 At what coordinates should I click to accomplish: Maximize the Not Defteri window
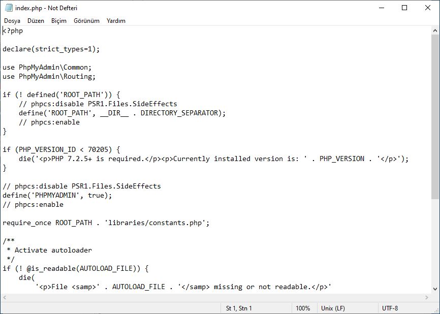tap(404, 8)
